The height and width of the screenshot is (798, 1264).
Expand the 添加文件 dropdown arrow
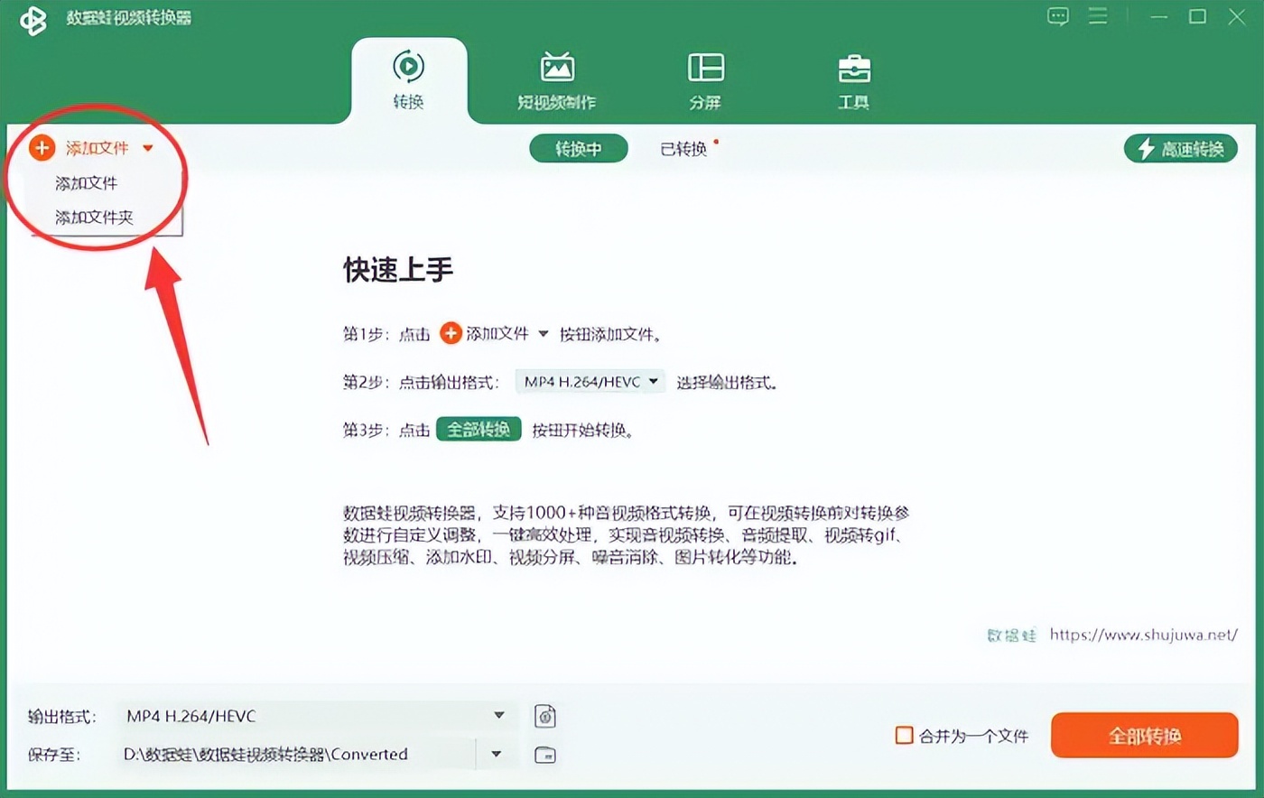point(149,147)
